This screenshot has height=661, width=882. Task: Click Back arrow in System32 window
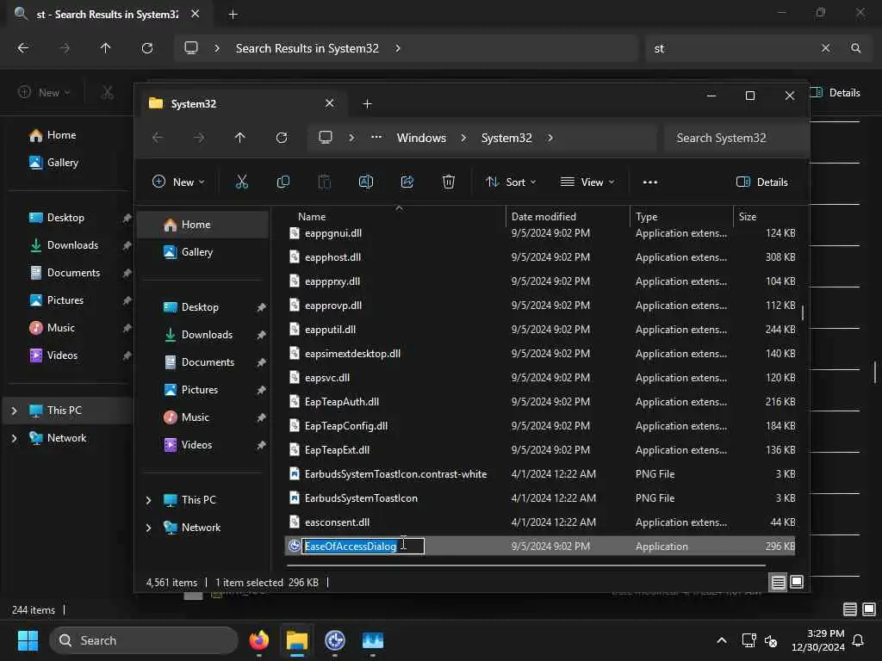tap(158, 138)
